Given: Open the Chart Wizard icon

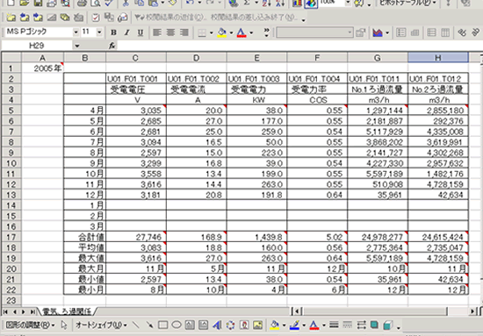Looking at the screenshot, I should coord(297,4).
